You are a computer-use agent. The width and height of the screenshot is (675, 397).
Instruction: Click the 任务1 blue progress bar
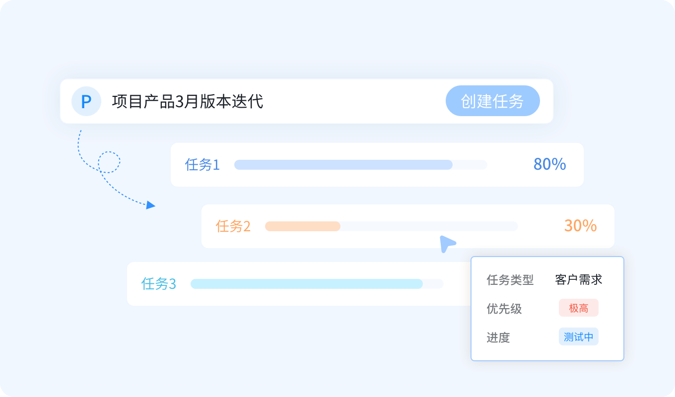(343, 165)
